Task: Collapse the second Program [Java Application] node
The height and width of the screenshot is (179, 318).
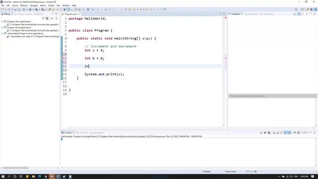Action: click(x=2, y=27)
